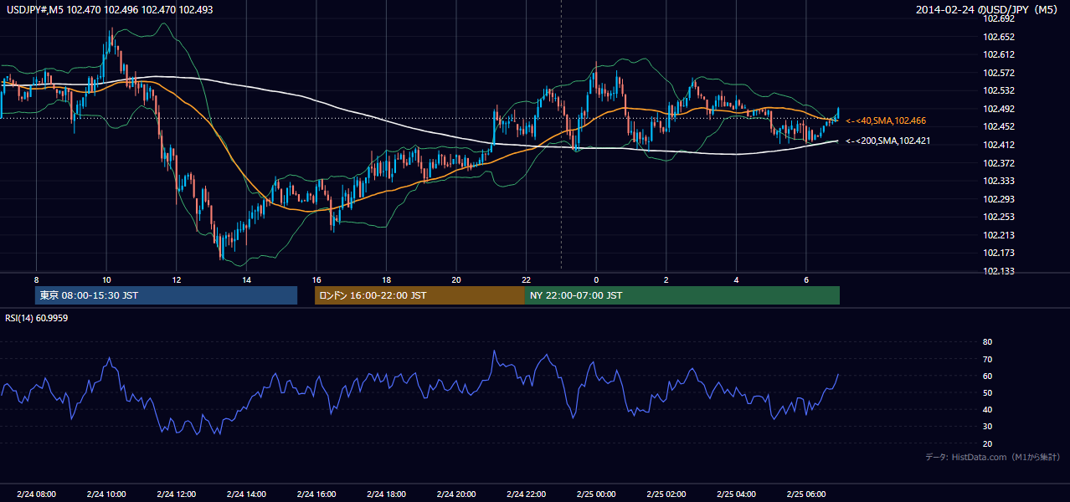Viewport: 1070px width, 502px height.
Task: Click the 2/24 12:00 time label
Action: point(176,494)
